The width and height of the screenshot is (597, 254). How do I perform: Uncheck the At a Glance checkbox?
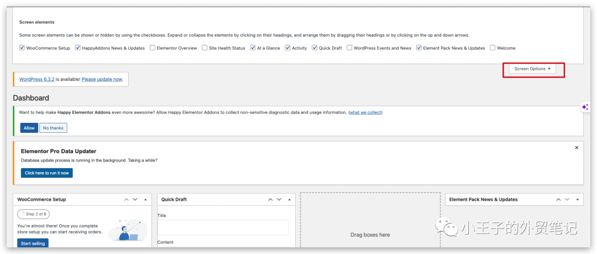click(253, 48)
